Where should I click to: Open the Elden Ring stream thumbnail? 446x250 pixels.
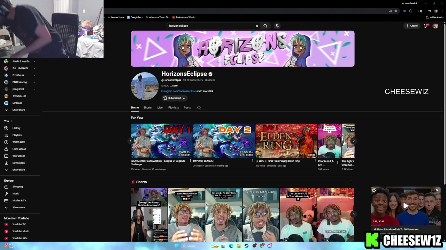286,141
